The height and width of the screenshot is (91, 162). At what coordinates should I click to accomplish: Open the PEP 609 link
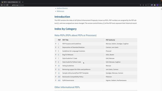[x=59, y=80]
